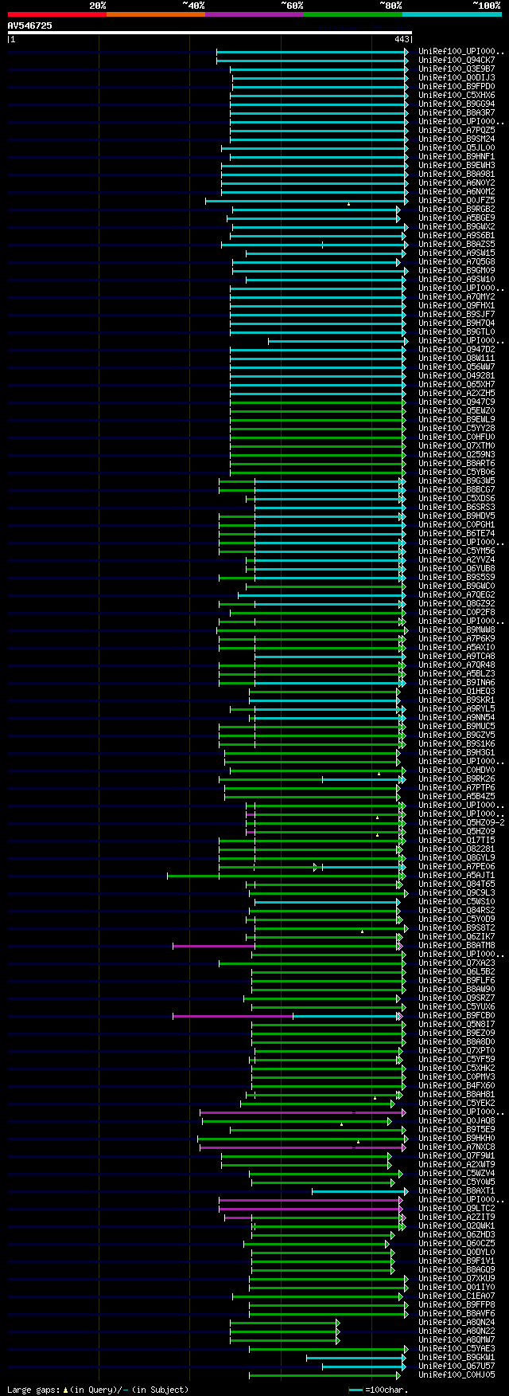Click the purple ~60% identity legend segment
509x1396 pixels.
tap(254, 14)
